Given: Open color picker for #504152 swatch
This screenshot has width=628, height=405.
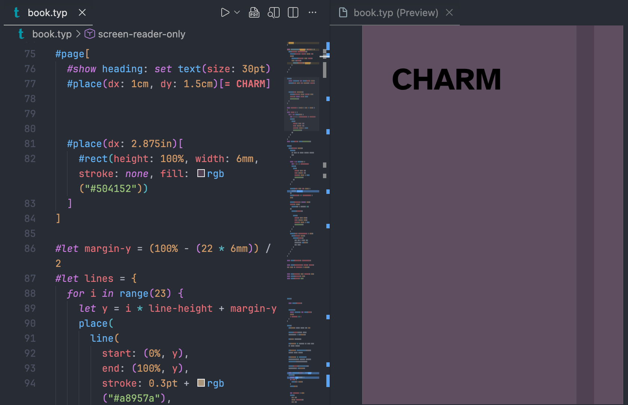Looking at the screenshot, I should point(201,173).
